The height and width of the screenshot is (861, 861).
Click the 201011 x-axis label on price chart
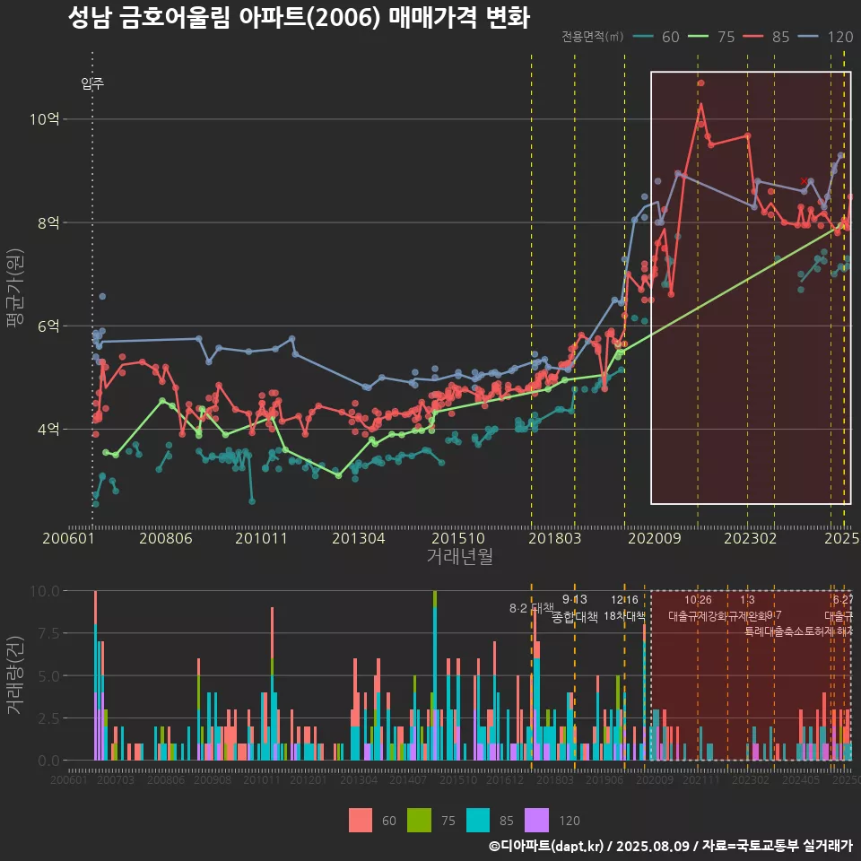pos(261,538)
